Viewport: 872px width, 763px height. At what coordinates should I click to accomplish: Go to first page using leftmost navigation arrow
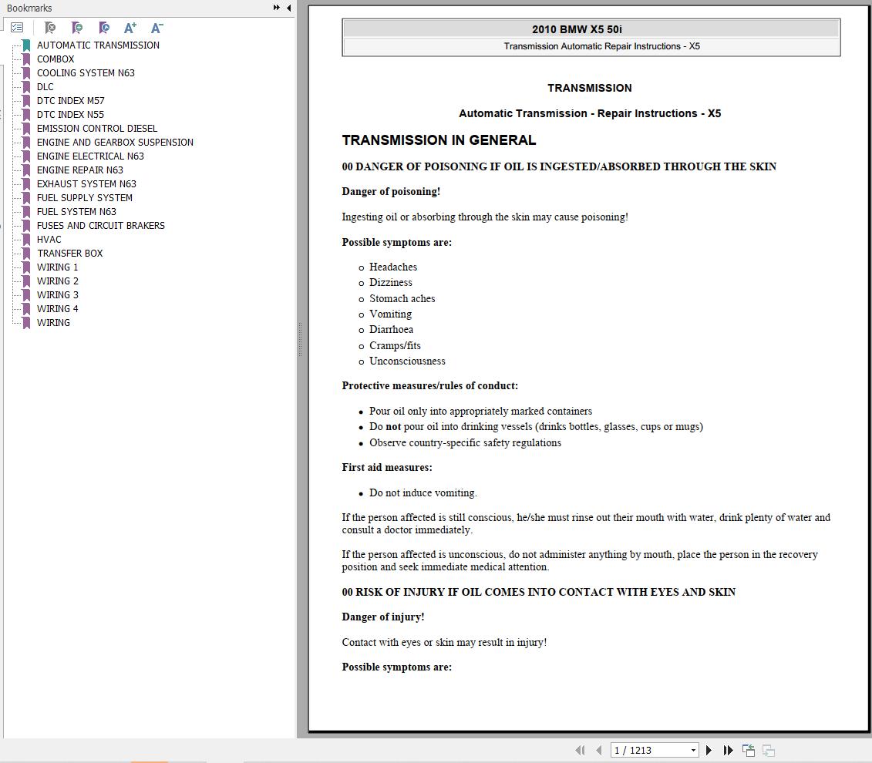(x=580, y=750)
